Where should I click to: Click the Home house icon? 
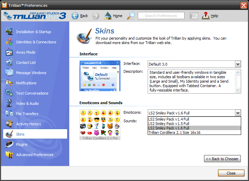pos(108,16)
